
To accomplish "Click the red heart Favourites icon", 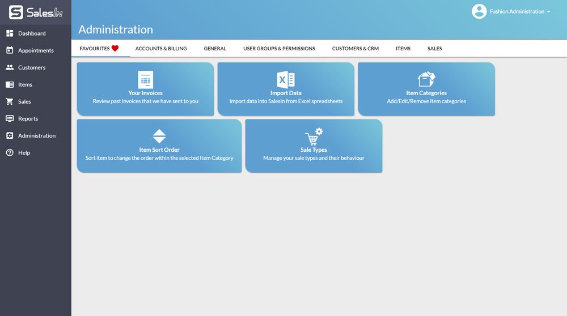I will pyautogui.click(x=115, y=48).
